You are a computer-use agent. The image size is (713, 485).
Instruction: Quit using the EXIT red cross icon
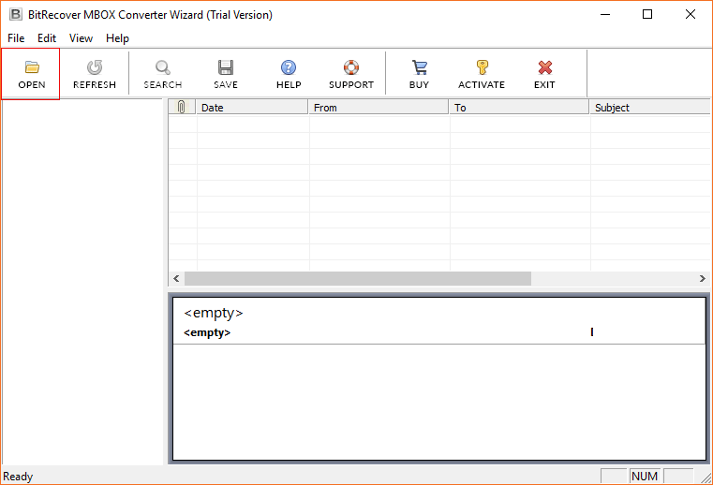point(544,67)
